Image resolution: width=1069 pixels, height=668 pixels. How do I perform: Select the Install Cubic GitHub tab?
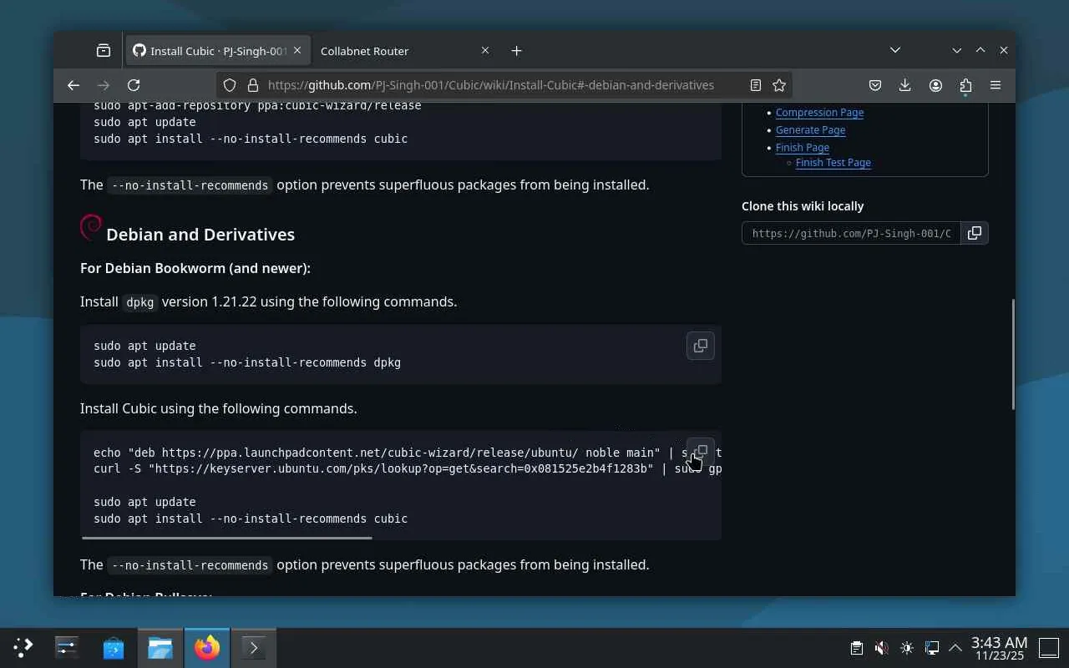(217, 51)
